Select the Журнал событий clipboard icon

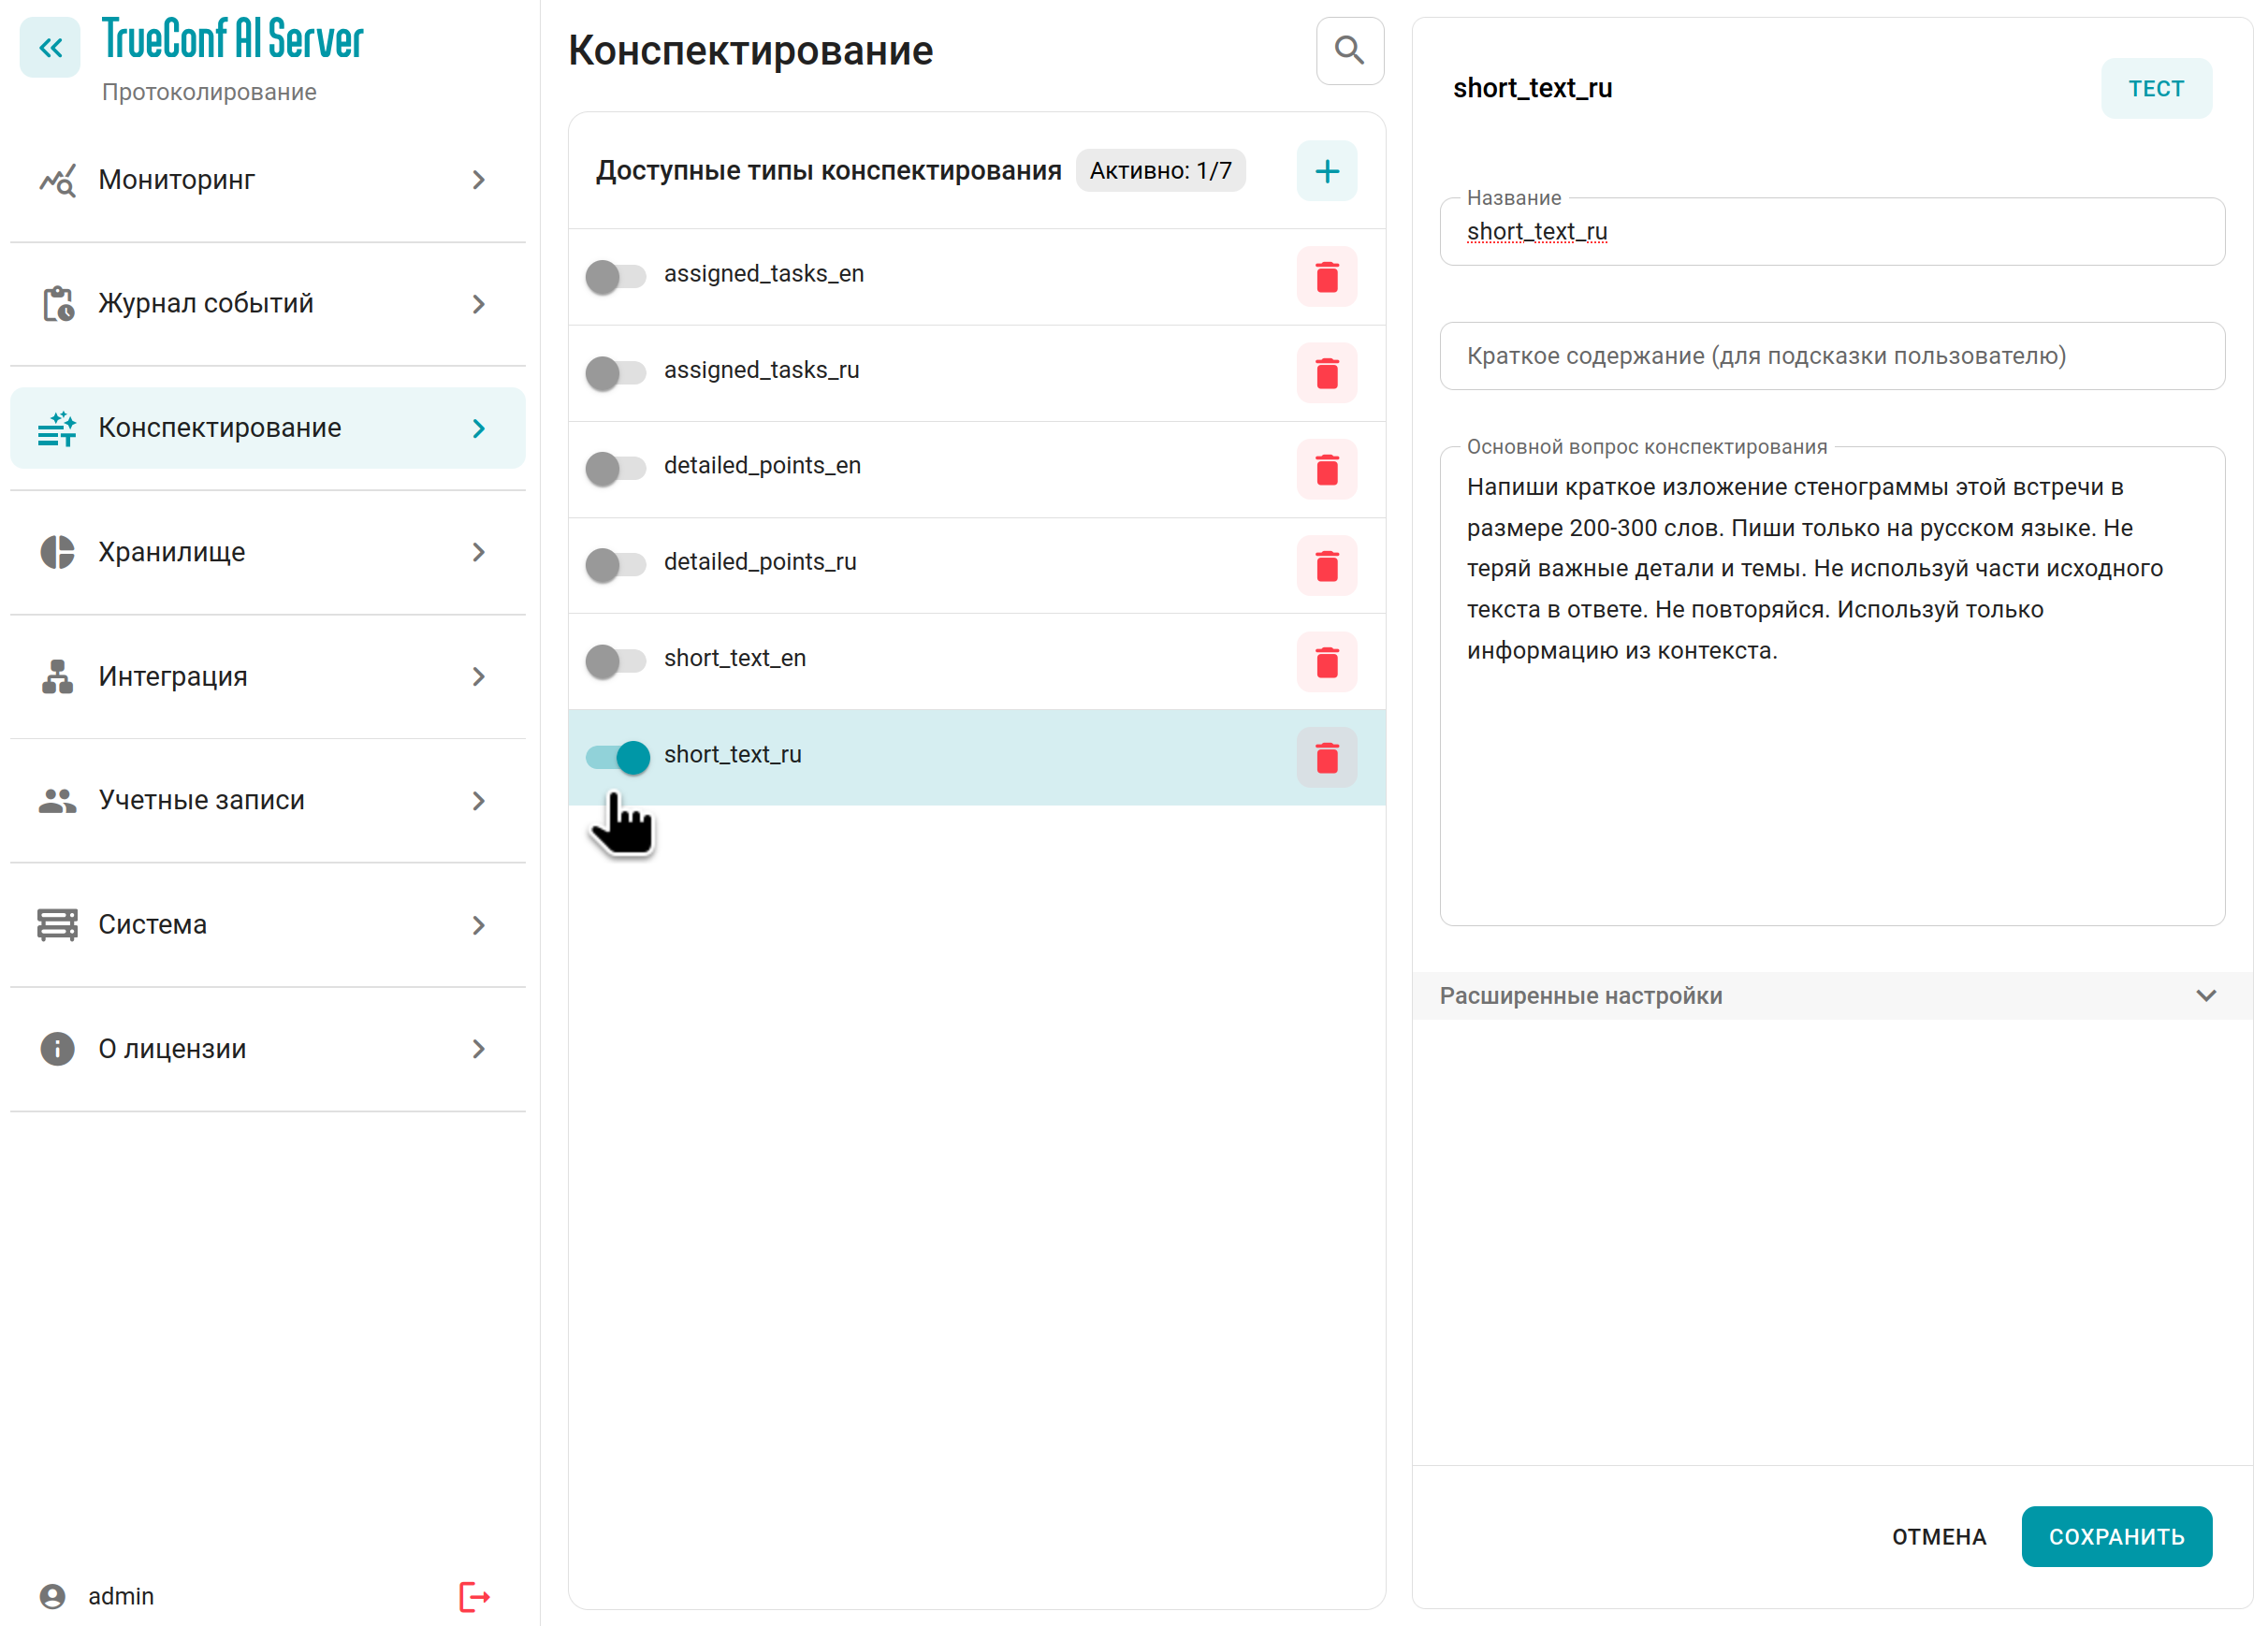pyautogui.click(x=57, y=303)
